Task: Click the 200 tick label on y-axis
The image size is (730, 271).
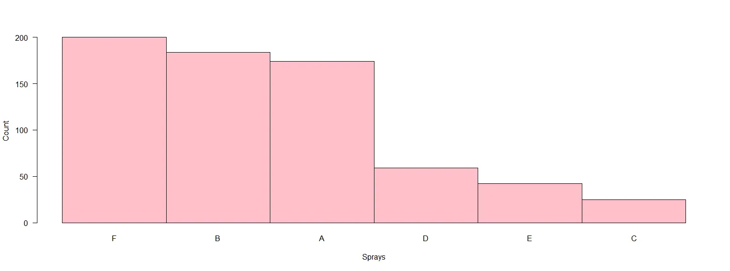Action: [x=21, y=37]
